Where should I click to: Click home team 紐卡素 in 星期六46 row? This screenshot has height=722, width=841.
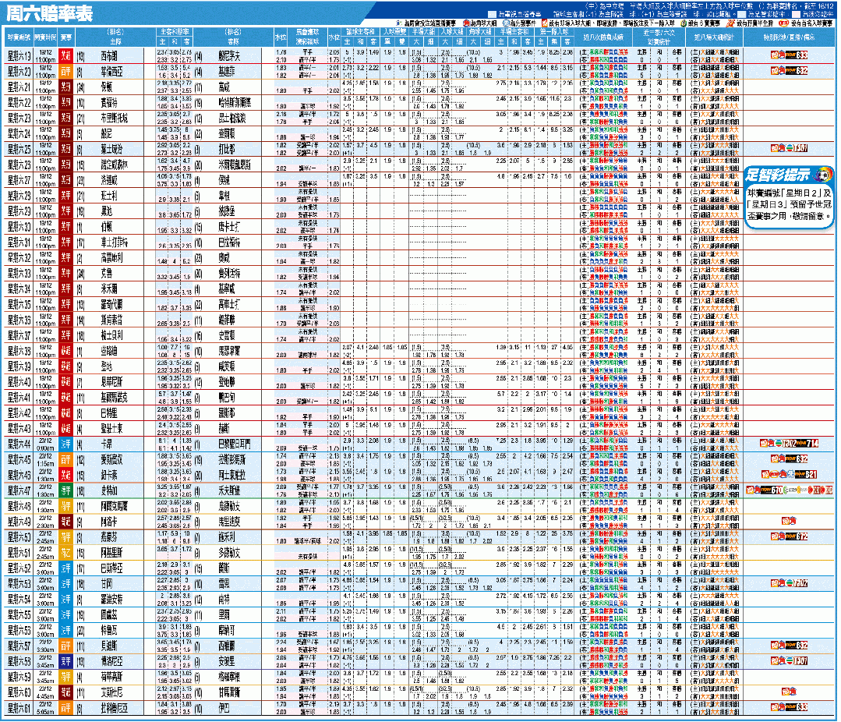tap(109, 476)
